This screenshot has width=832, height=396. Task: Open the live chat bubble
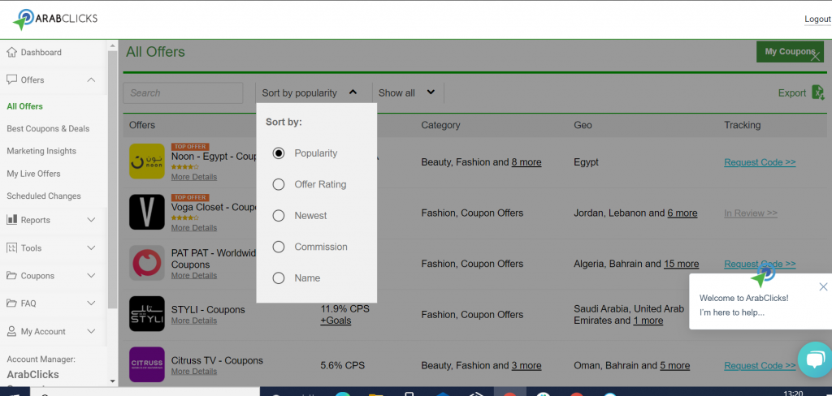pos(814,359)
